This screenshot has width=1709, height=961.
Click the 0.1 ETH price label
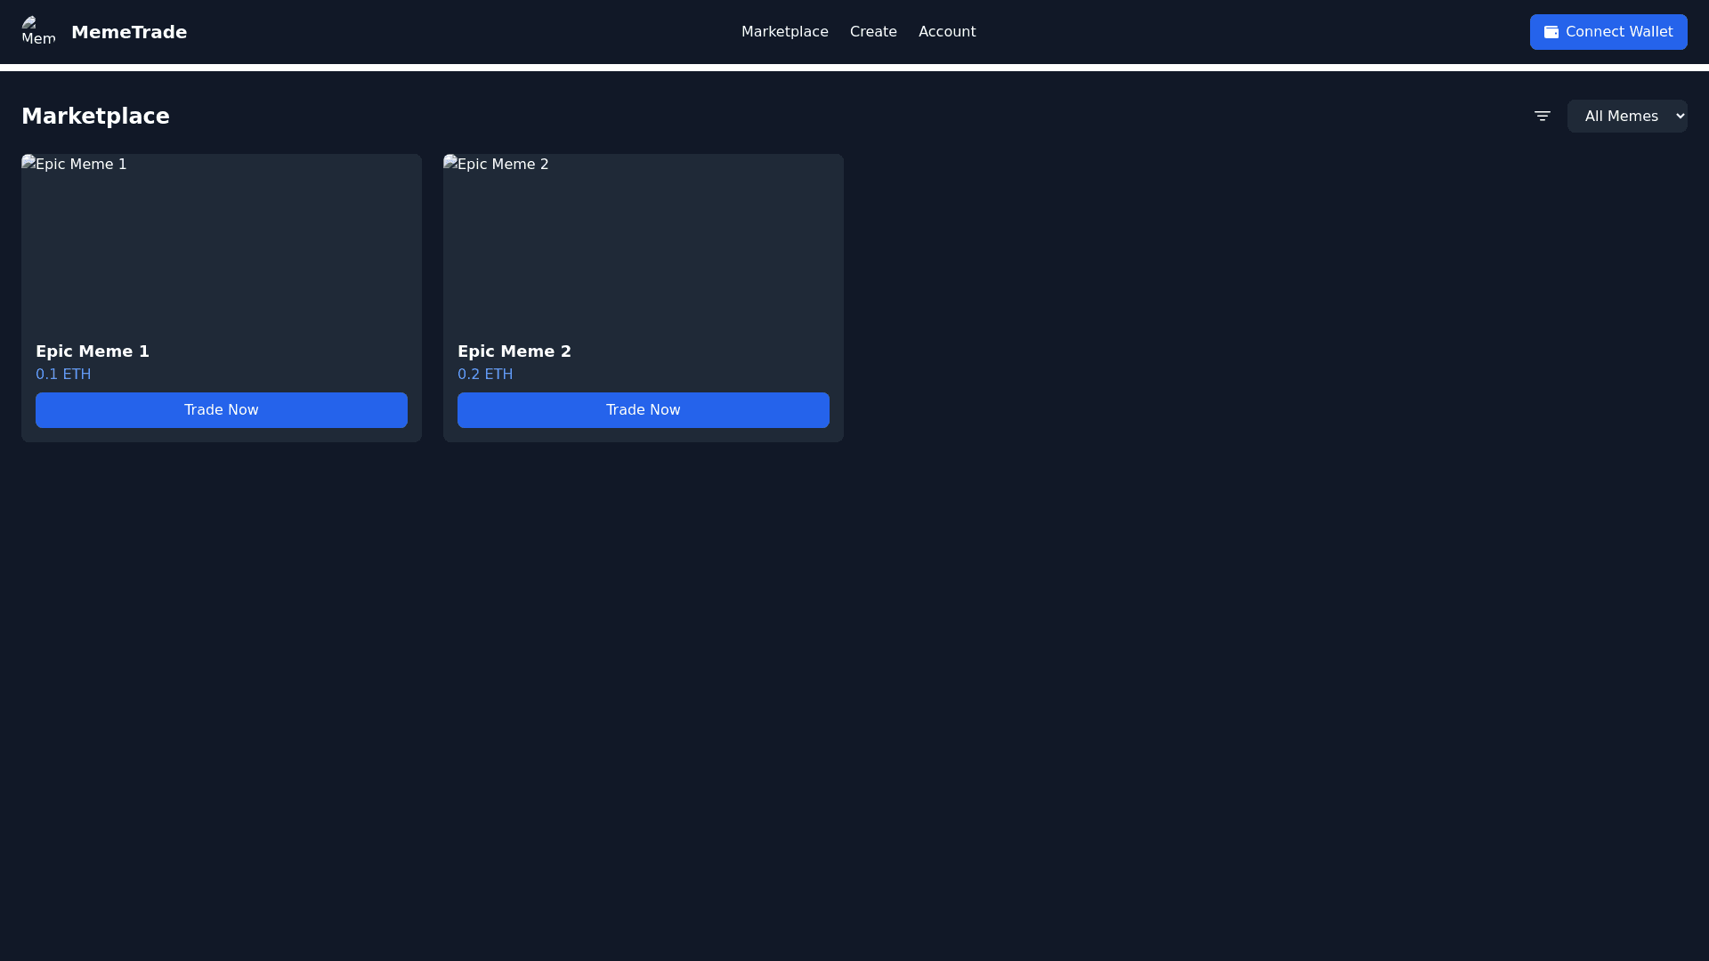tap(63, 374)
